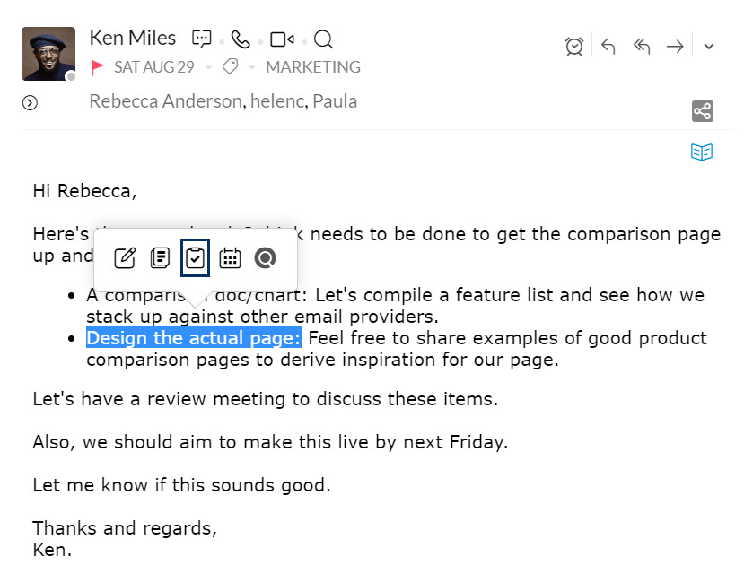Switch to reader view book icon
744x565 pixels.
pos(702,152)
